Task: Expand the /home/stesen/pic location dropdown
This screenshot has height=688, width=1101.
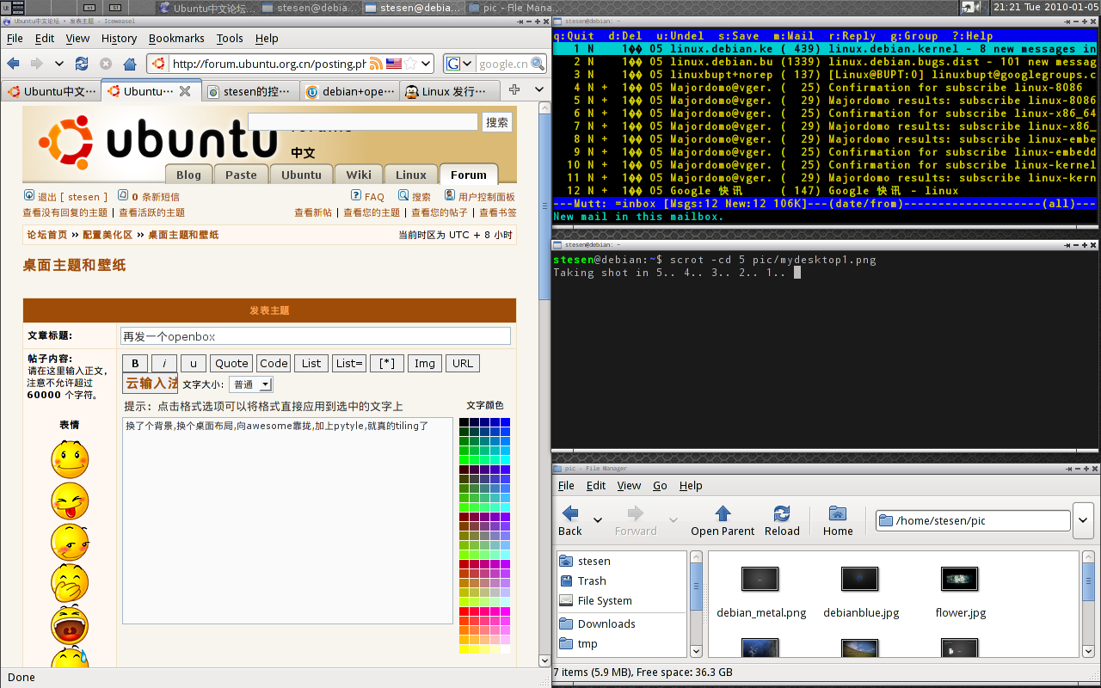Action: (x=1085, y=520)
